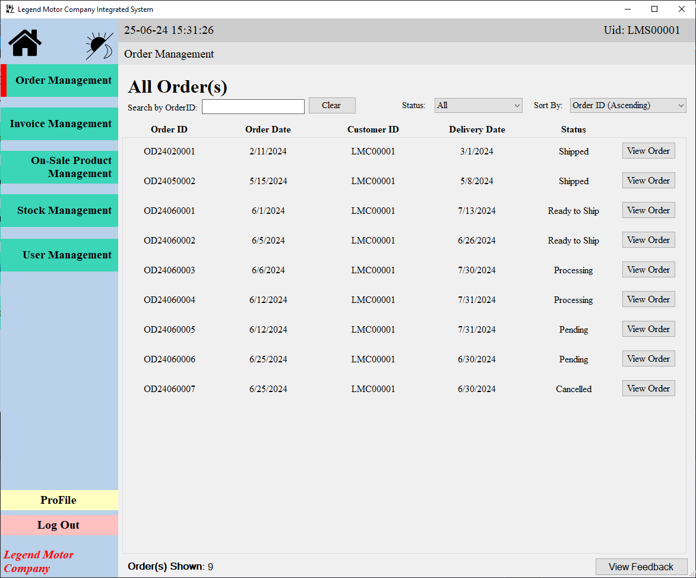Change sorting by opening Order ID (Ascending) selector
Screen dimensions: 696x578
[628, 105]
